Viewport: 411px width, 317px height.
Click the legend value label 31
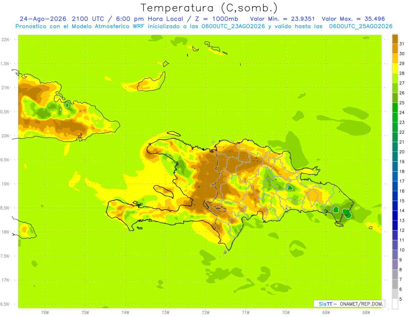tap(402, 44)
